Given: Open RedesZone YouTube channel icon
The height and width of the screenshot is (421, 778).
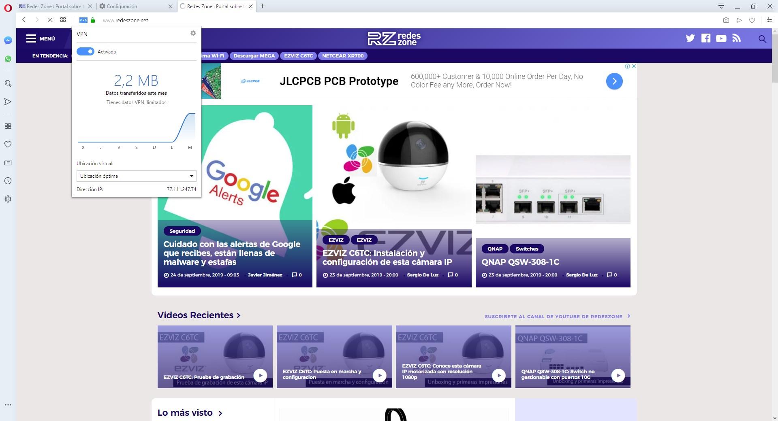Looking at the screenshot, I should 721,38.
